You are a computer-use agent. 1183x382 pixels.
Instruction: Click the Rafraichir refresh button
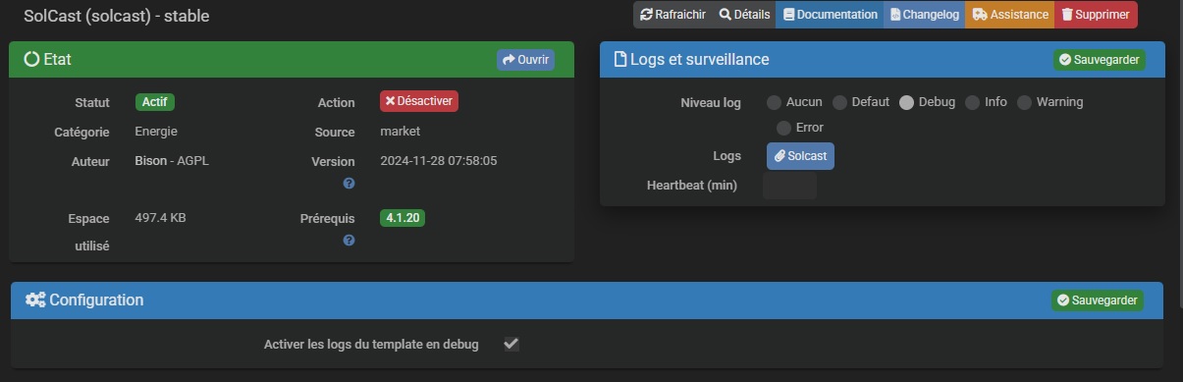click(672, 15)
